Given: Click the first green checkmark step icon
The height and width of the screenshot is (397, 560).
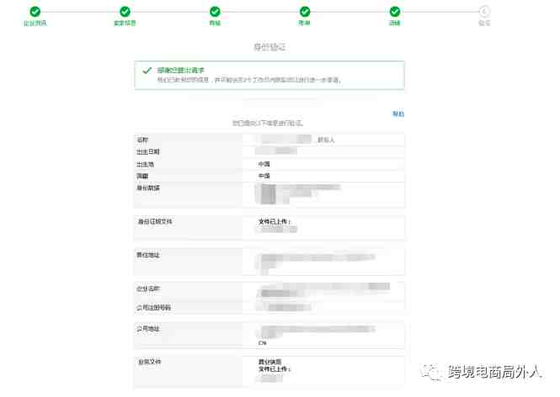Looking at the screenshot, I should [35, 12].
